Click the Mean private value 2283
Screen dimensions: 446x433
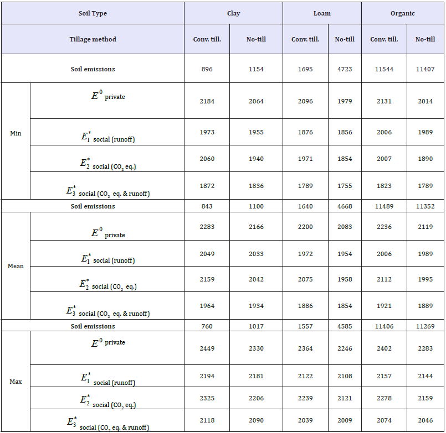(x=207, y=227)
